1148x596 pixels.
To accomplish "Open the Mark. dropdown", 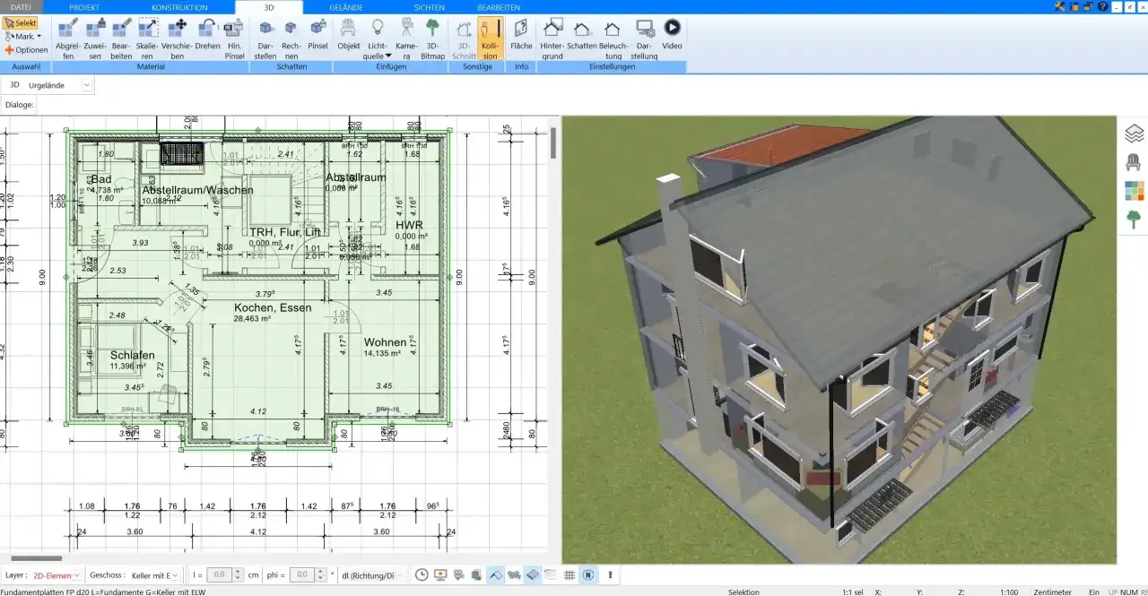I will tap(25, 36).
